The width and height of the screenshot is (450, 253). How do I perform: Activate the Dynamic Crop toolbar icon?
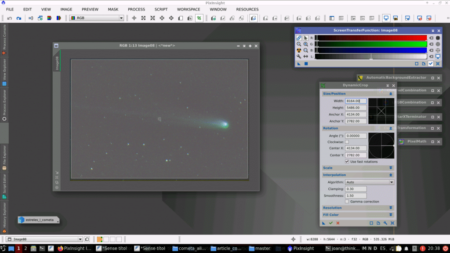pyautogui.click(x=199, y=18)
